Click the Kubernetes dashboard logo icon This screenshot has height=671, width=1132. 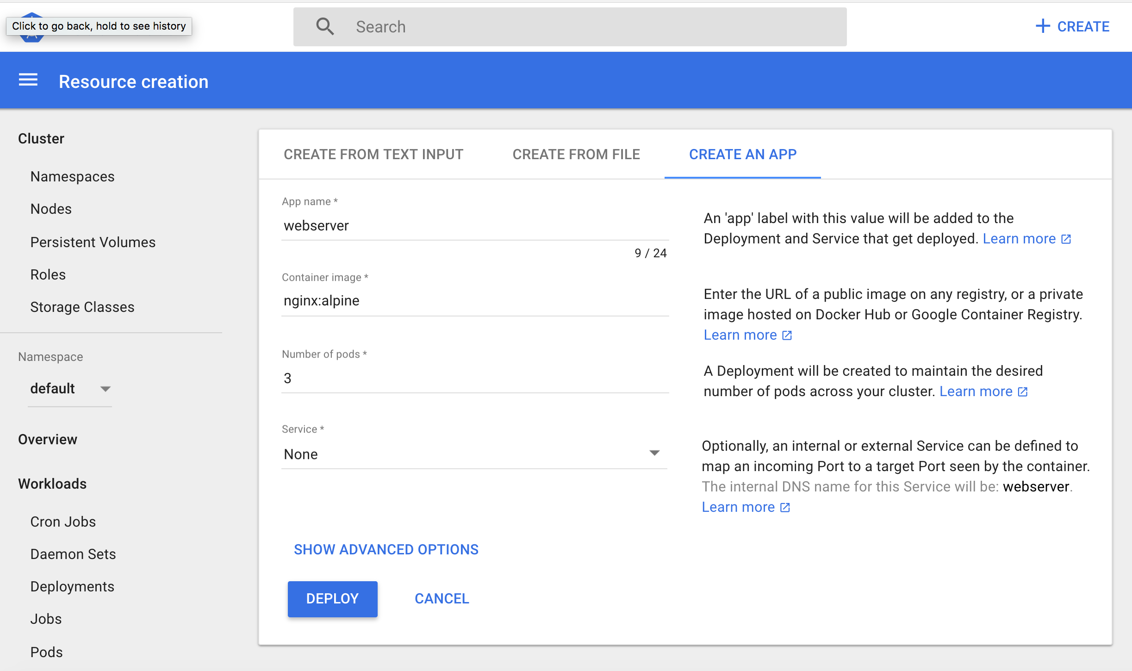33,24
